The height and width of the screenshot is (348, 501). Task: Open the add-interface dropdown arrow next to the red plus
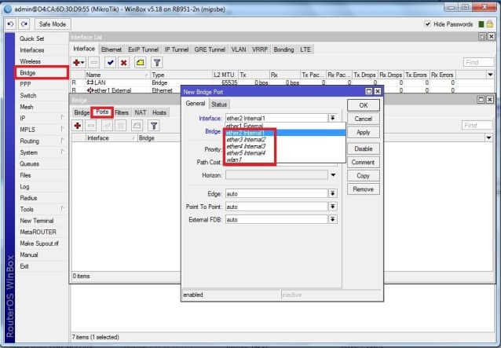[82, 63]
